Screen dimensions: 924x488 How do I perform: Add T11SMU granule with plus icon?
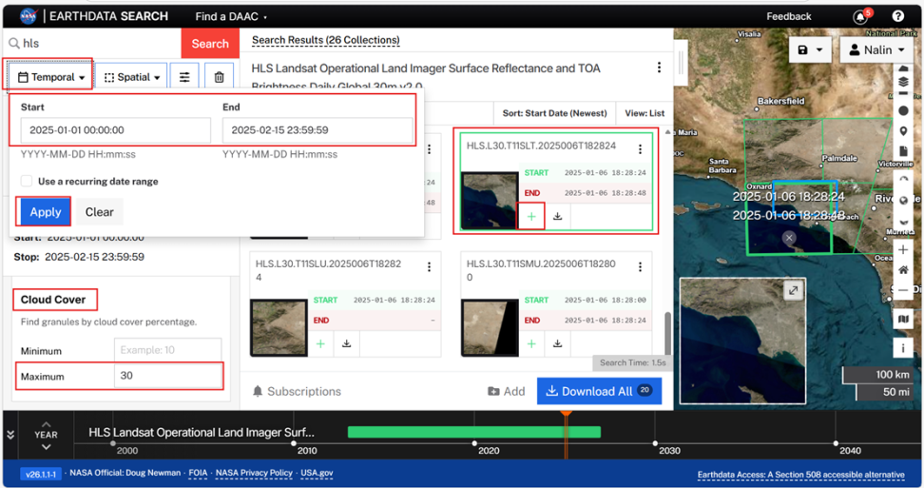pos(531,343)
